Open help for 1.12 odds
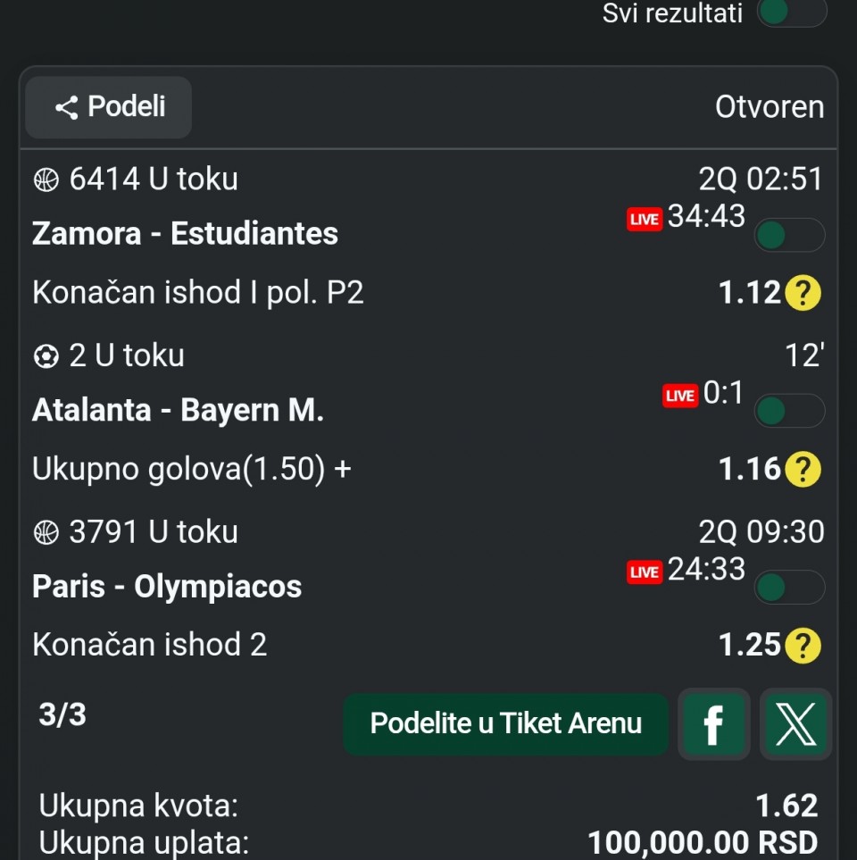Viewport: 857px width, 860px height. click(x=803, y=293)
